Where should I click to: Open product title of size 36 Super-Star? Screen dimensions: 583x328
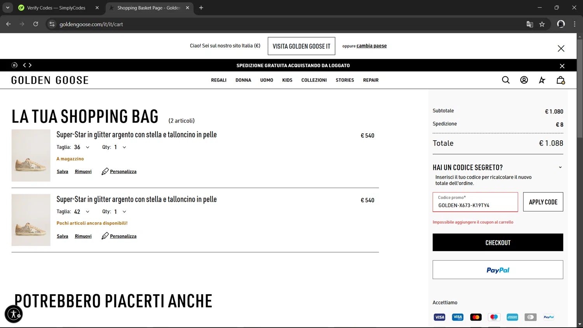click(136, 134)
